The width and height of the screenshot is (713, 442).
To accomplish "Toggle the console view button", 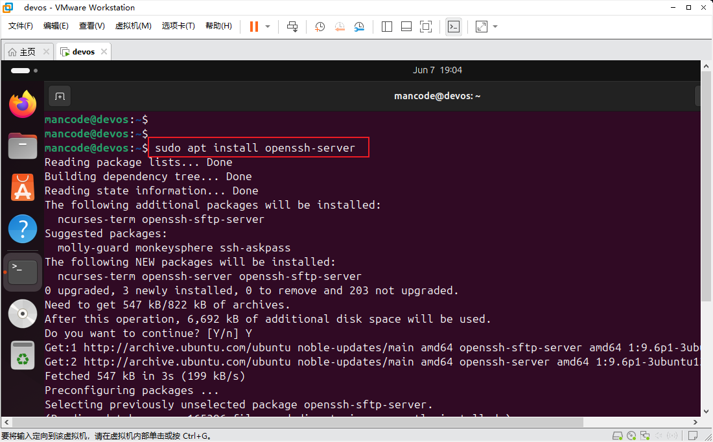I will pyautogui.click(x=454, y=27).
